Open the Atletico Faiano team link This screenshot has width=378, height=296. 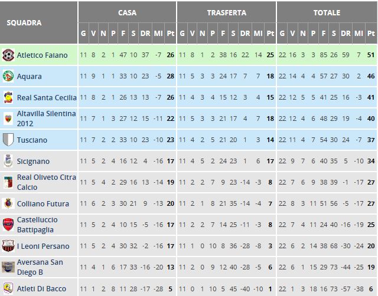pyautogui.click(x=42, y=55)
